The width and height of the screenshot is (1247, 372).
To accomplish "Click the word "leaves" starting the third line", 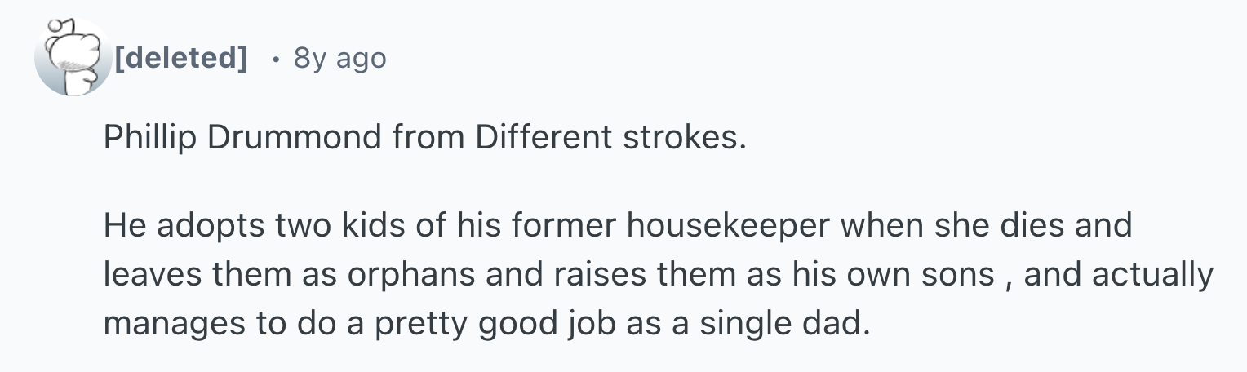I will point(153,275).
